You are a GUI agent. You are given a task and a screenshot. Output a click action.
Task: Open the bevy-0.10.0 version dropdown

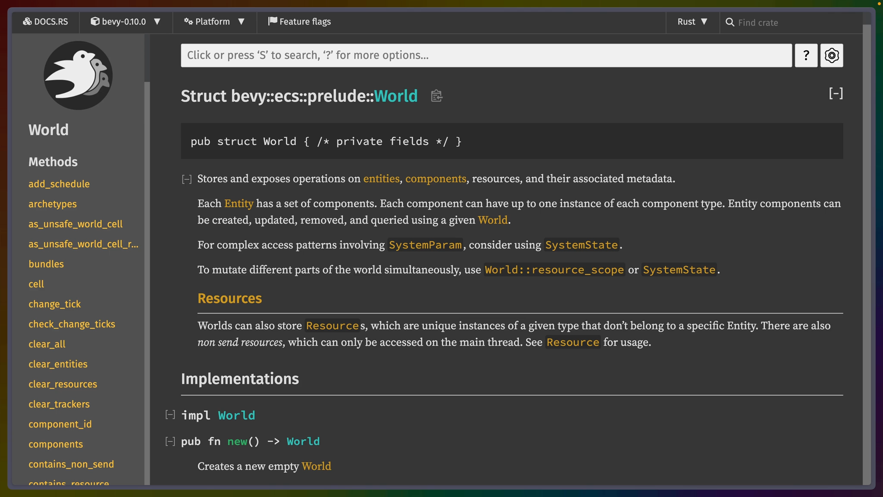pos(125,22)
